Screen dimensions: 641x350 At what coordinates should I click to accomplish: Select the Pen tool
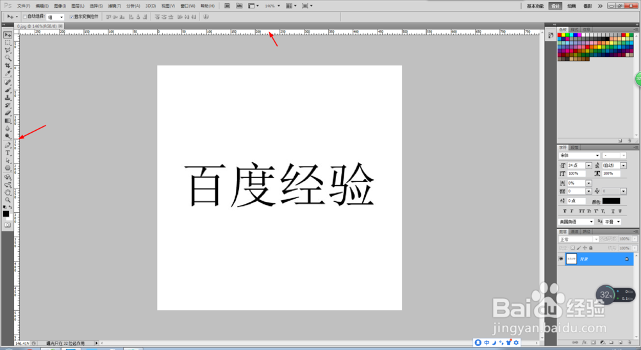point(8,145)
